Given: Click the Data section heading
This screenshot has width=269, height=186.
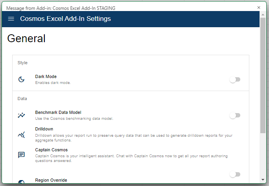Looking at the screenshot, I should [x=22, y=99].
